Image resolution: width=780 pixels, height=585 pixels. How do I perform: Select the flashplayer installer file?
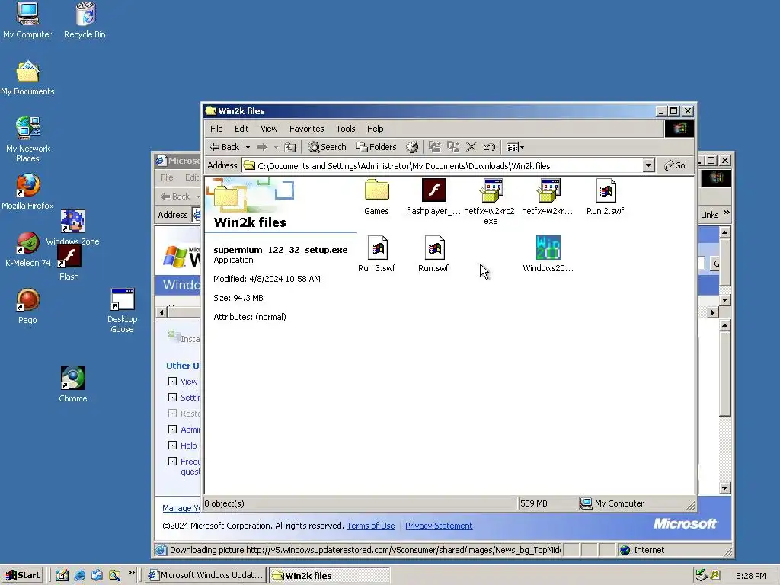[x=433, y=197]
